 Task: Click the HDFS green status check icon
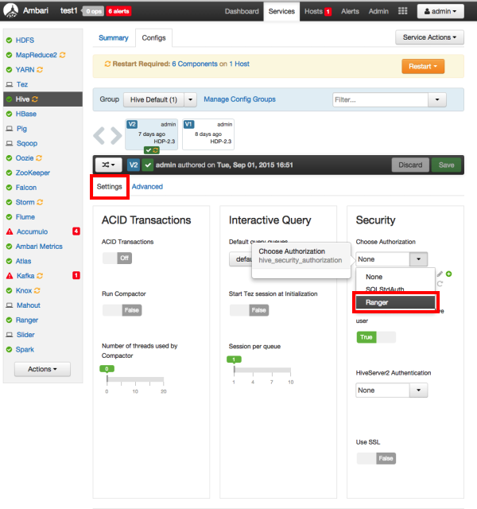coord(9,41)
